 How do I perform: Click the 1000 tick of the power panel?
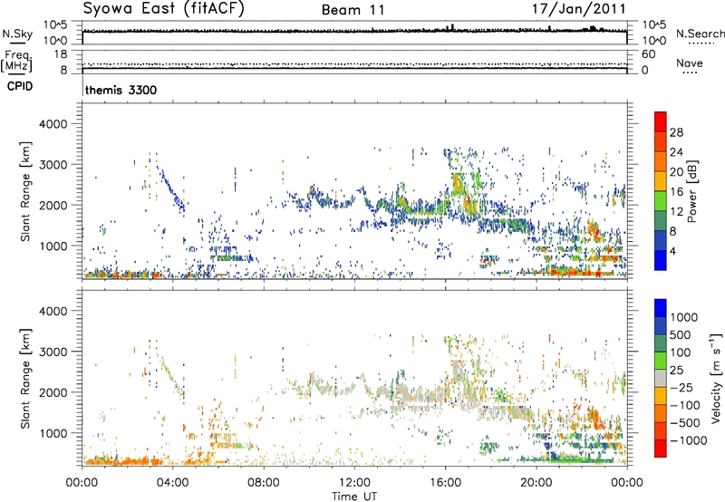pos(53,246)
